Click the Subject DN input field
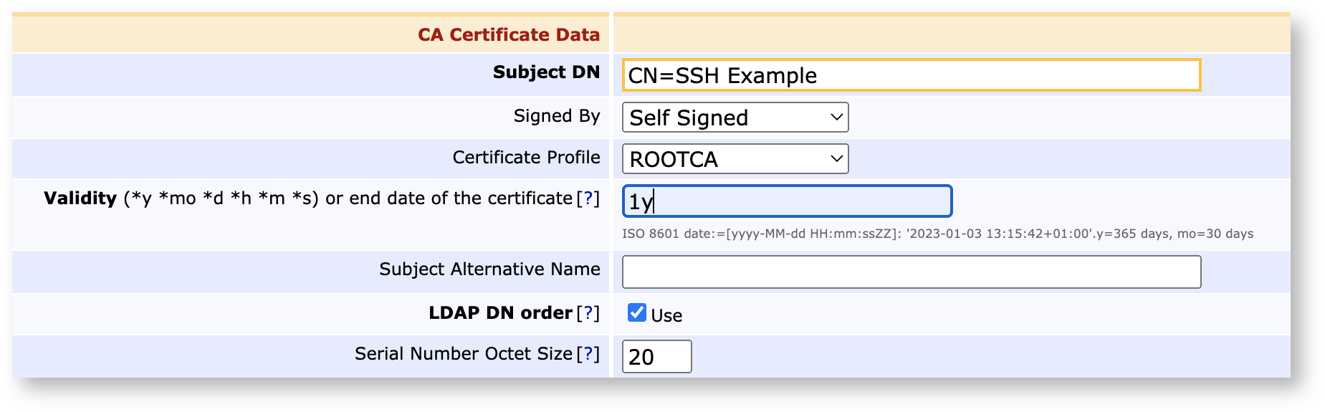1325x412 pixels. [912, 75]
